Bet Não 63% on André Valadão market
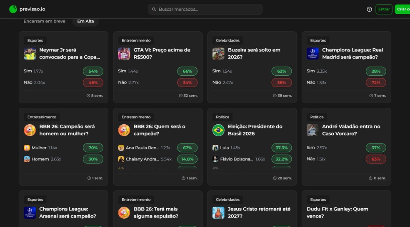The width and height of the screenshot is (410, 227). (x=376, y=159)
